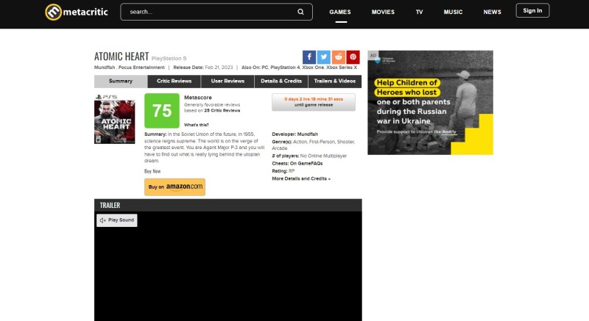
Task: Click the green 75 Metascore box
Action: [x=162, y=110]
